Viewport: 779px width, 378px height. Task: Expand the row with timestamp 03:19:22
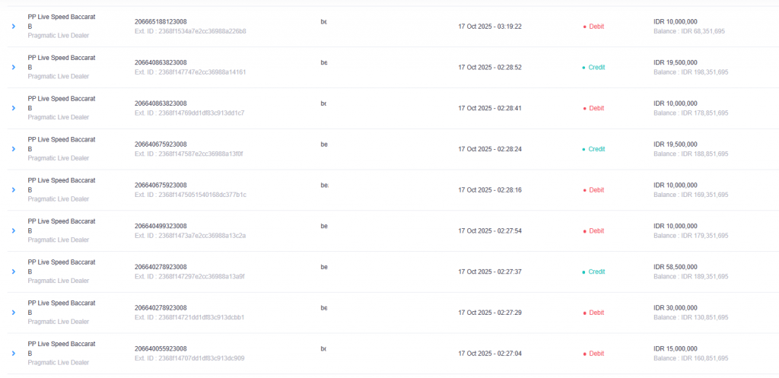(x=13, y=27)
